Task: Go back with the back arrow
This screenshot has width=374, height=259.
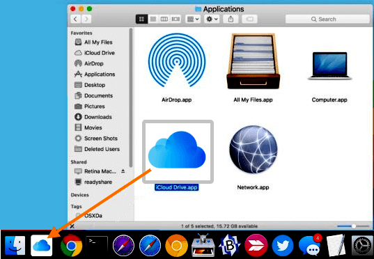Action: [x=75, y=19]
